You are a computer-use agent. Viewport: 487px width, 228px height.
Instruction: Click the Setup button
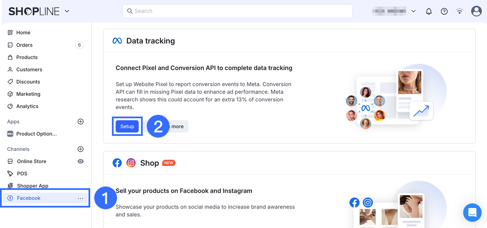click(x=127, y=127)
